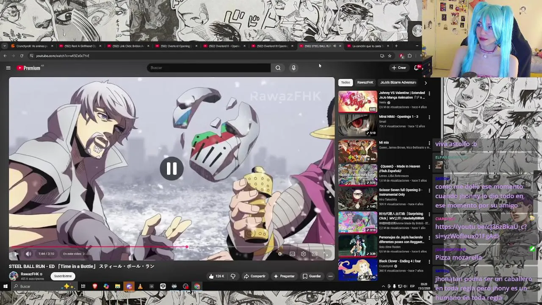Open the 'Johnny VS Valentine' video thumbnail
The height and width of the screenshot is (305, 542).
click(x=357, y=101)
